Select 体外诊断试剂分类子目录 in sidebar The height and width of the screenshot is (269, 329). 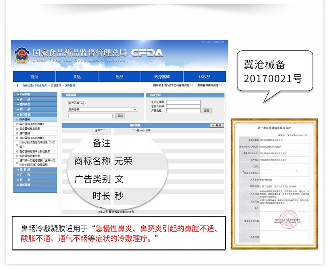click(x=37, y=144)
